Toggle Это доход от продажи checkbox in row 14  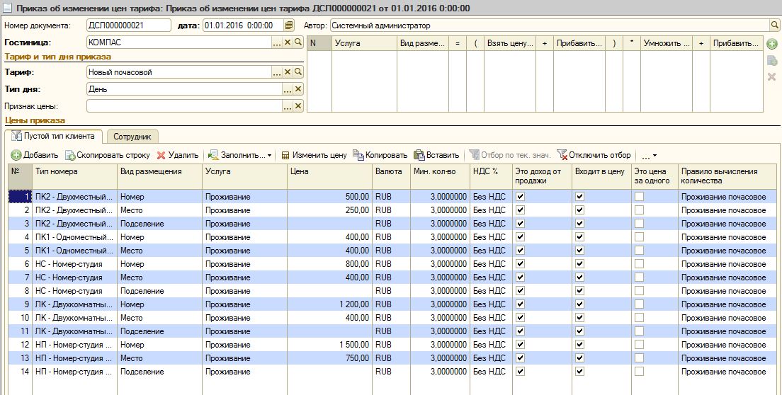click(x=520, y=371)
